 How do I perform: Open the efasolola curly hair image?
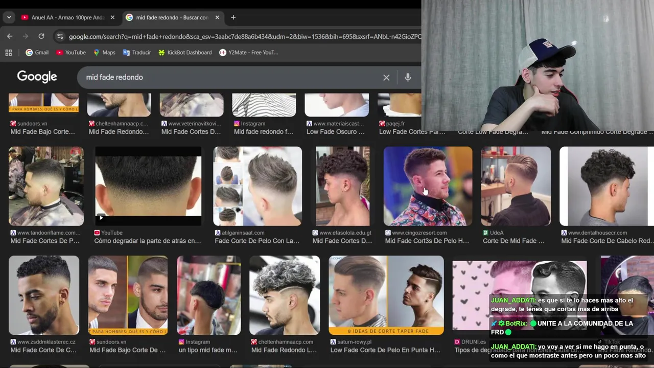tap(343, 186)
